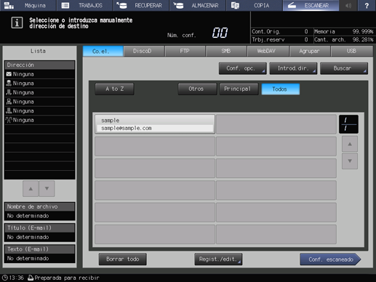Select the sample@sample.com address entry
Viewport: 376px width, 282px height.
[155, 124]
